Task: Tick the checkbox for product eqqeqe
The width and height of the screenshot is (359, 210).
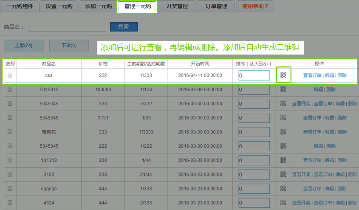Action: point(10,189)
